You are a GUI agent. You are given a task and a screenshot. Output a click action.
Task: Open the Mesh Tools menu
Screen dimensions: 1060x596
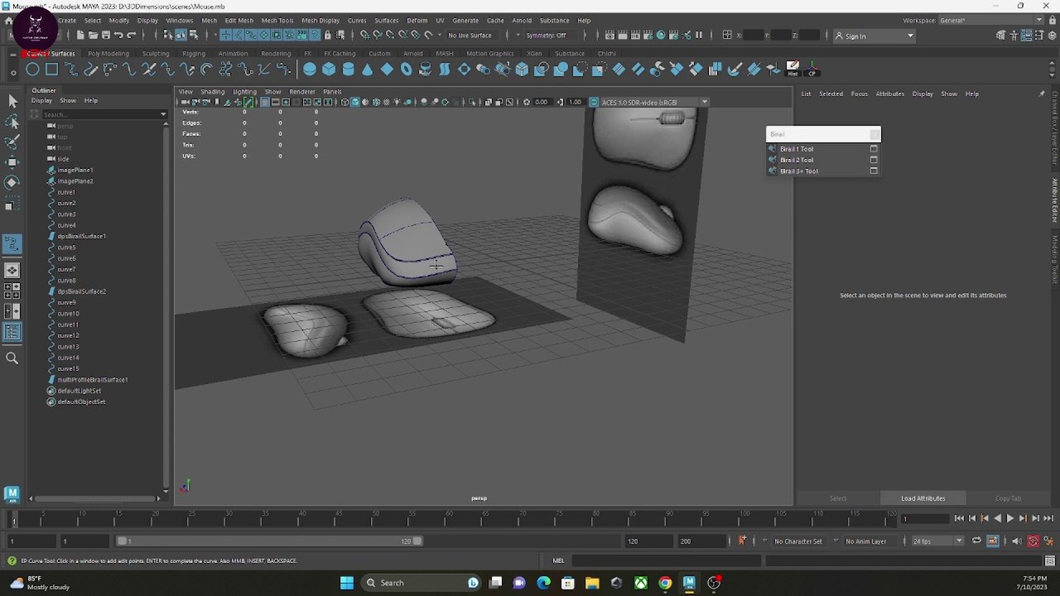pyautogui.click(x=277, y=20)
